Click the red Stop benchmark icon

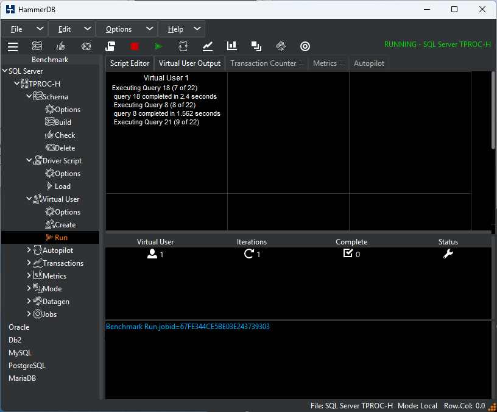[135, 46]
